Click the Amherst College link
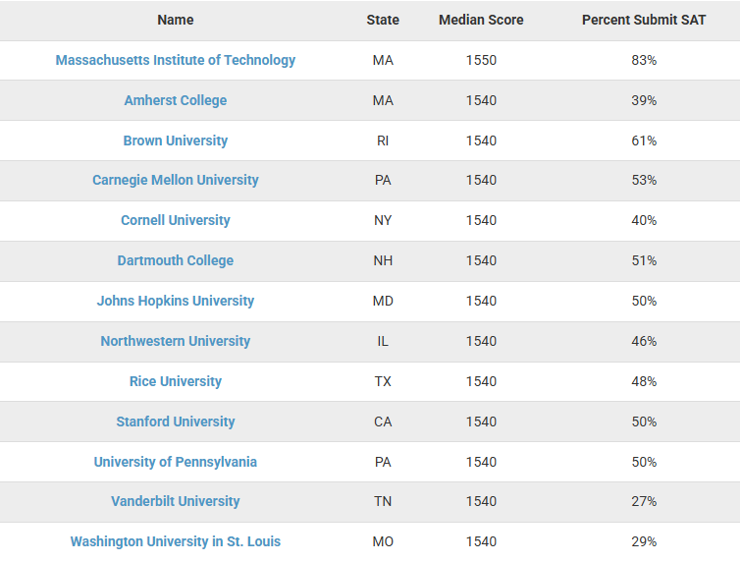The width and height of the screenshot is (741, 562). 175,100
